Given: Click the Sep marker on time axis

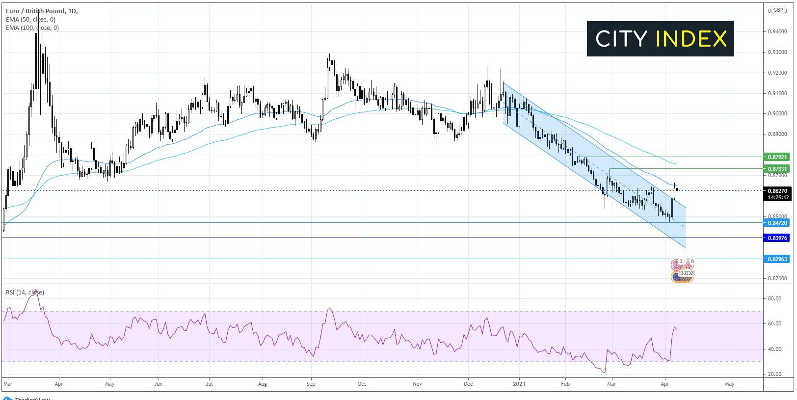Looking at the screenshot, I should pos(311,384).
